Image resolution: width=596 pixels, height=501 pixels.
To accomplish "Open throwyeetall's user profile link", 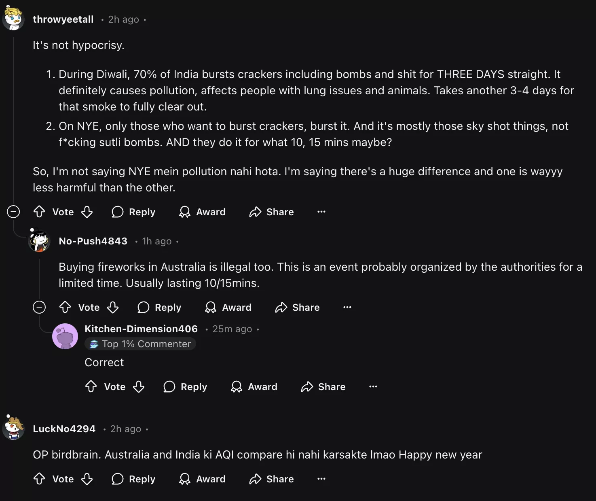I will (x=63, y=19).
